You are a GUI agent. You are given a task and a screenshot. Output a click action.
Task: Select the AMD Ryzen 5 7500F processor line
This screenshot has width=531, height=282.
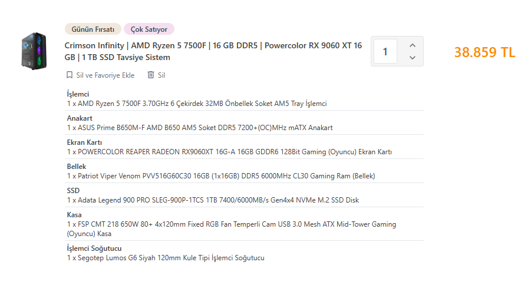tap(196, 104)
